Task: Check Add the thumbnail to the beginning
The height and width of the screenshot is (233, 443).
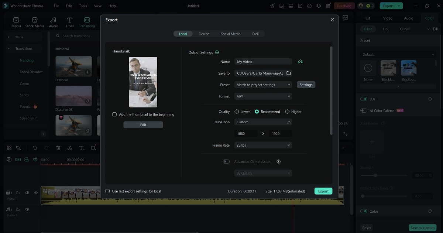Action: [x=114, y=114]
